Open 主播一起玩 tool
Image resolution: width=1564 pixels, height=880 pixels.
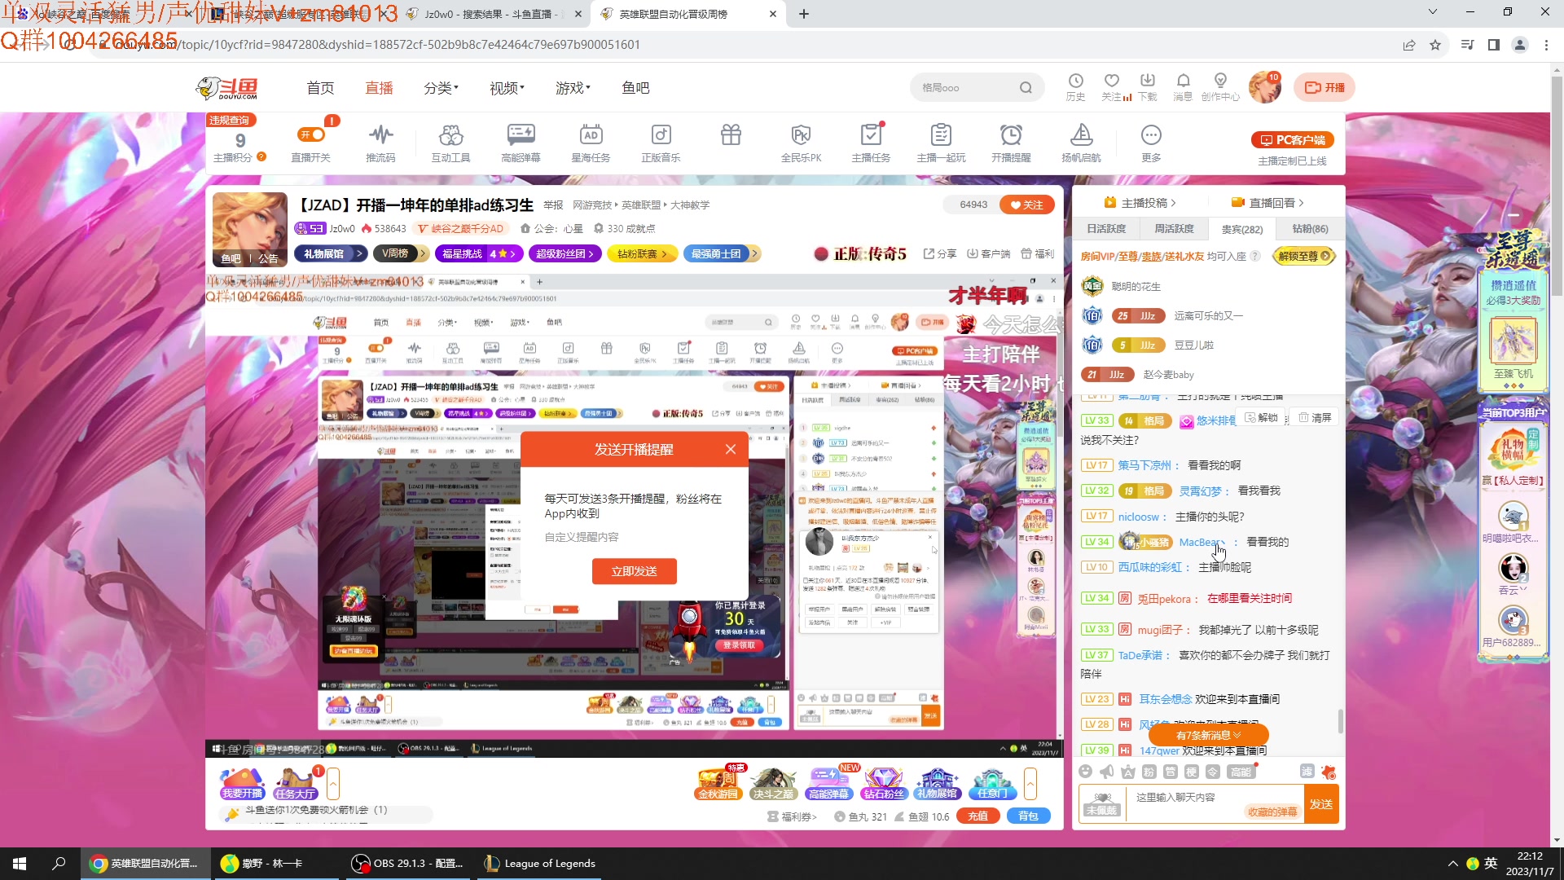click(941, 142)
